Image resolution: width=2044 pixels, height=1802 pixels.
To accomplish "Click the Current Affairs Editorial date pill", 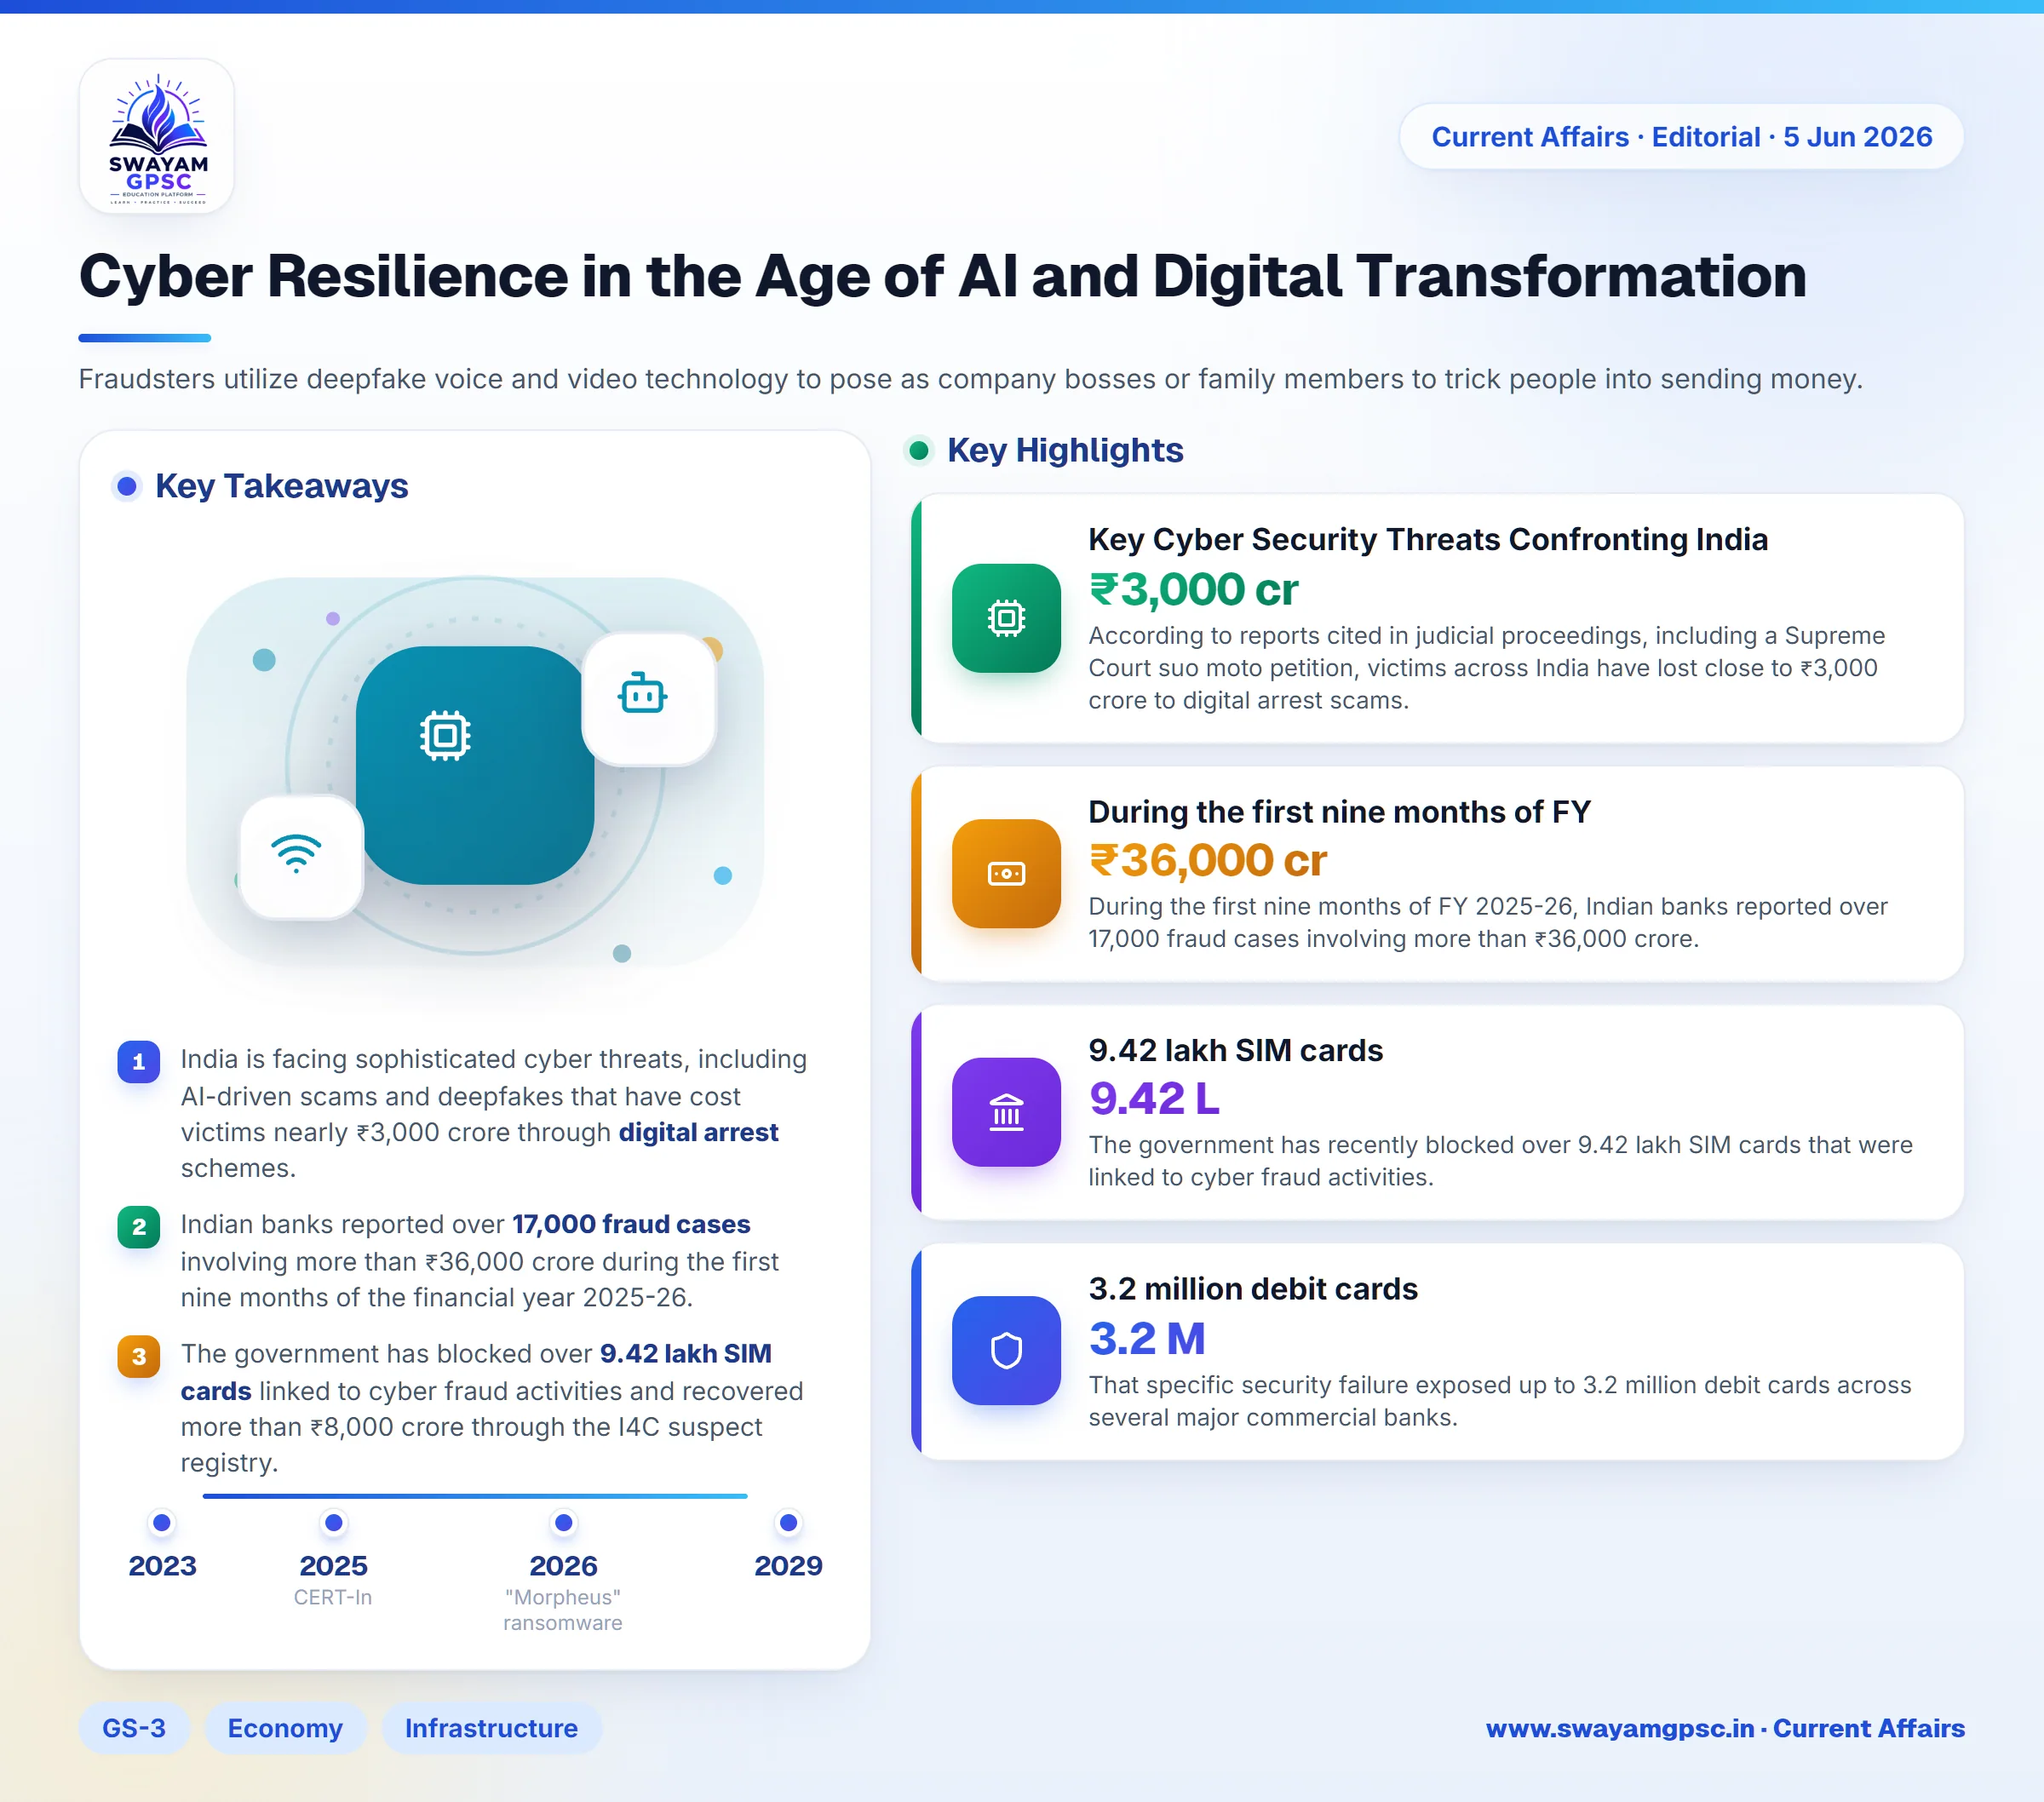I will 1681,136.
